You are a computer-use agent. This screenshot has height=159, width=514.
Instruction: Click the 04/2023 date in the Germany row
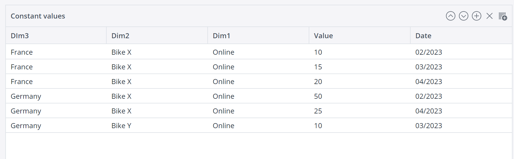428,111
